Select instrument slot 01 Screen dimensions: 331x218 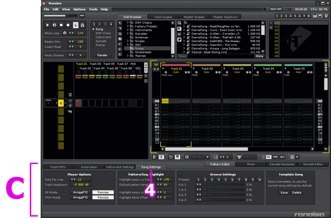[302, 26]
